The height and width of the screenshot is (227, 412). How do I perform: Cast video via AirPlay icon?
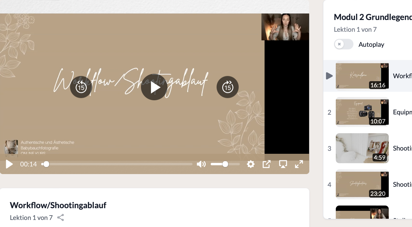pos(283,164)
